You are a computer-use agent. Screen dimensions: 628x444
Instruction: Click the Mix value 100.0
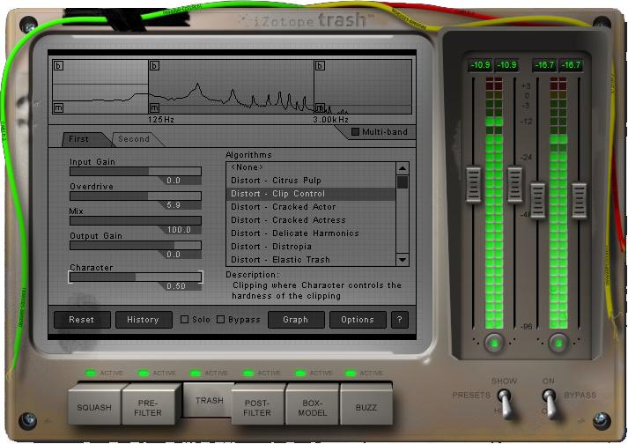[179, 230]
